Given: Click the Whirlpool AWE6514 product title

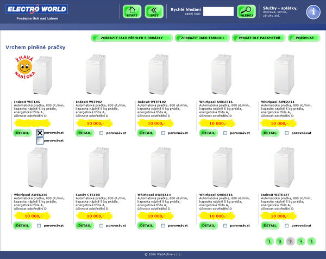Looking at the screenshot, I should click(154, 195).
